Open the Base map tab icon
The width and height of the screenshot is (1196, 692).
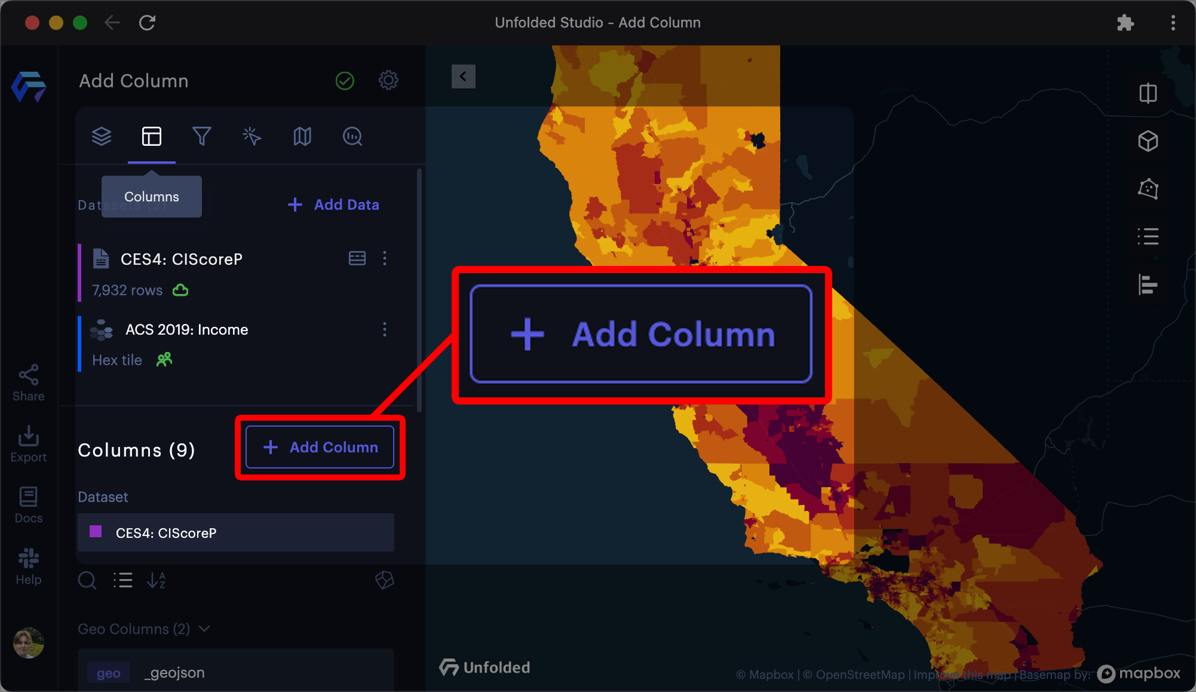point(302,136)
